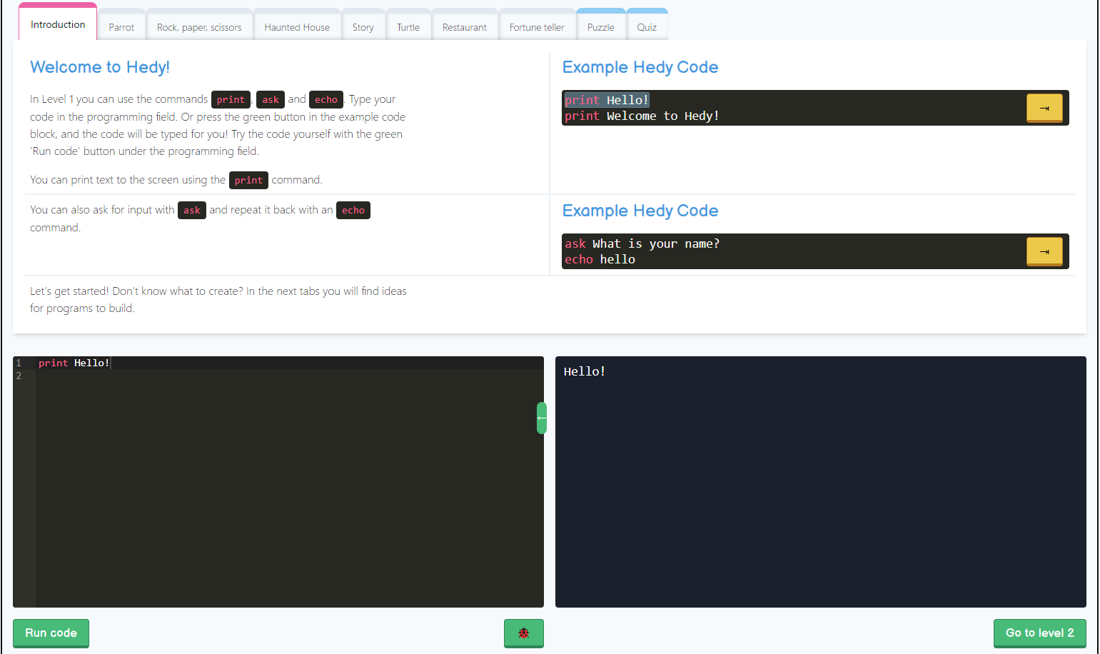Click the echo code tag in the Level 1 sentence

326,99
